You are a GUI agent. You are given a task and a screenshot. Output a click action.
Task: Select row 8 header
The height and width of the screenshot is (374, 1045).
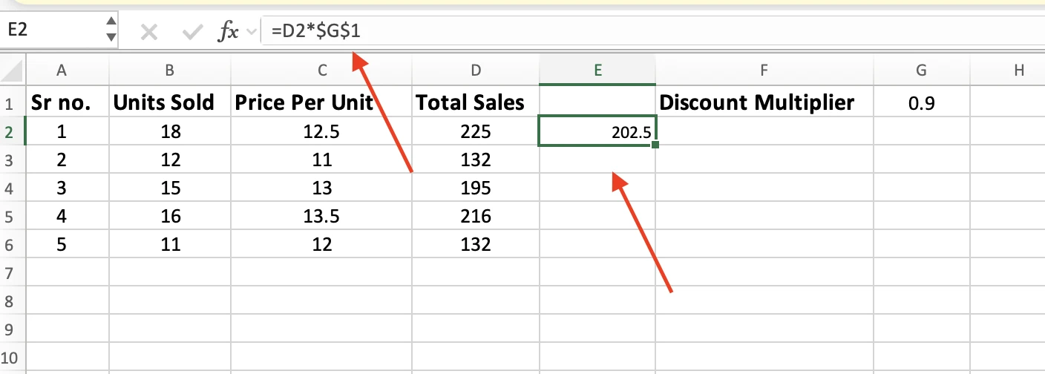(x=12, y=301)
